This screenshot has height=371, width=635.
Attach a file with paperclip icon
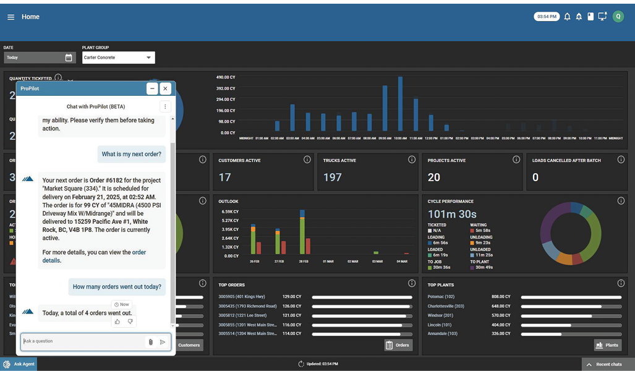click(x=151, y=342)
